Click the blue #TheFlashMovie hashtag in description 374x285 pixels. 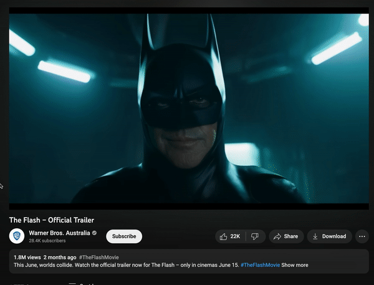point(260,265)
